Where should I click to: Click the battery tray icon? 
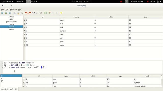pos(158,2)
